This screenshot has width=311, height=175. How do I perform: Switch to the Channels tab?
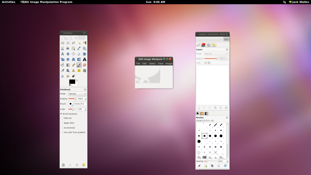tap(203, 45)
